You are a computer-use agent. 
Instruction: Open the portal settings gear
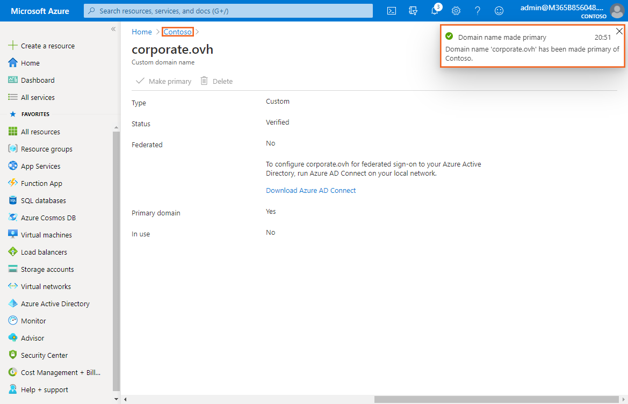[x=456, y=11]
